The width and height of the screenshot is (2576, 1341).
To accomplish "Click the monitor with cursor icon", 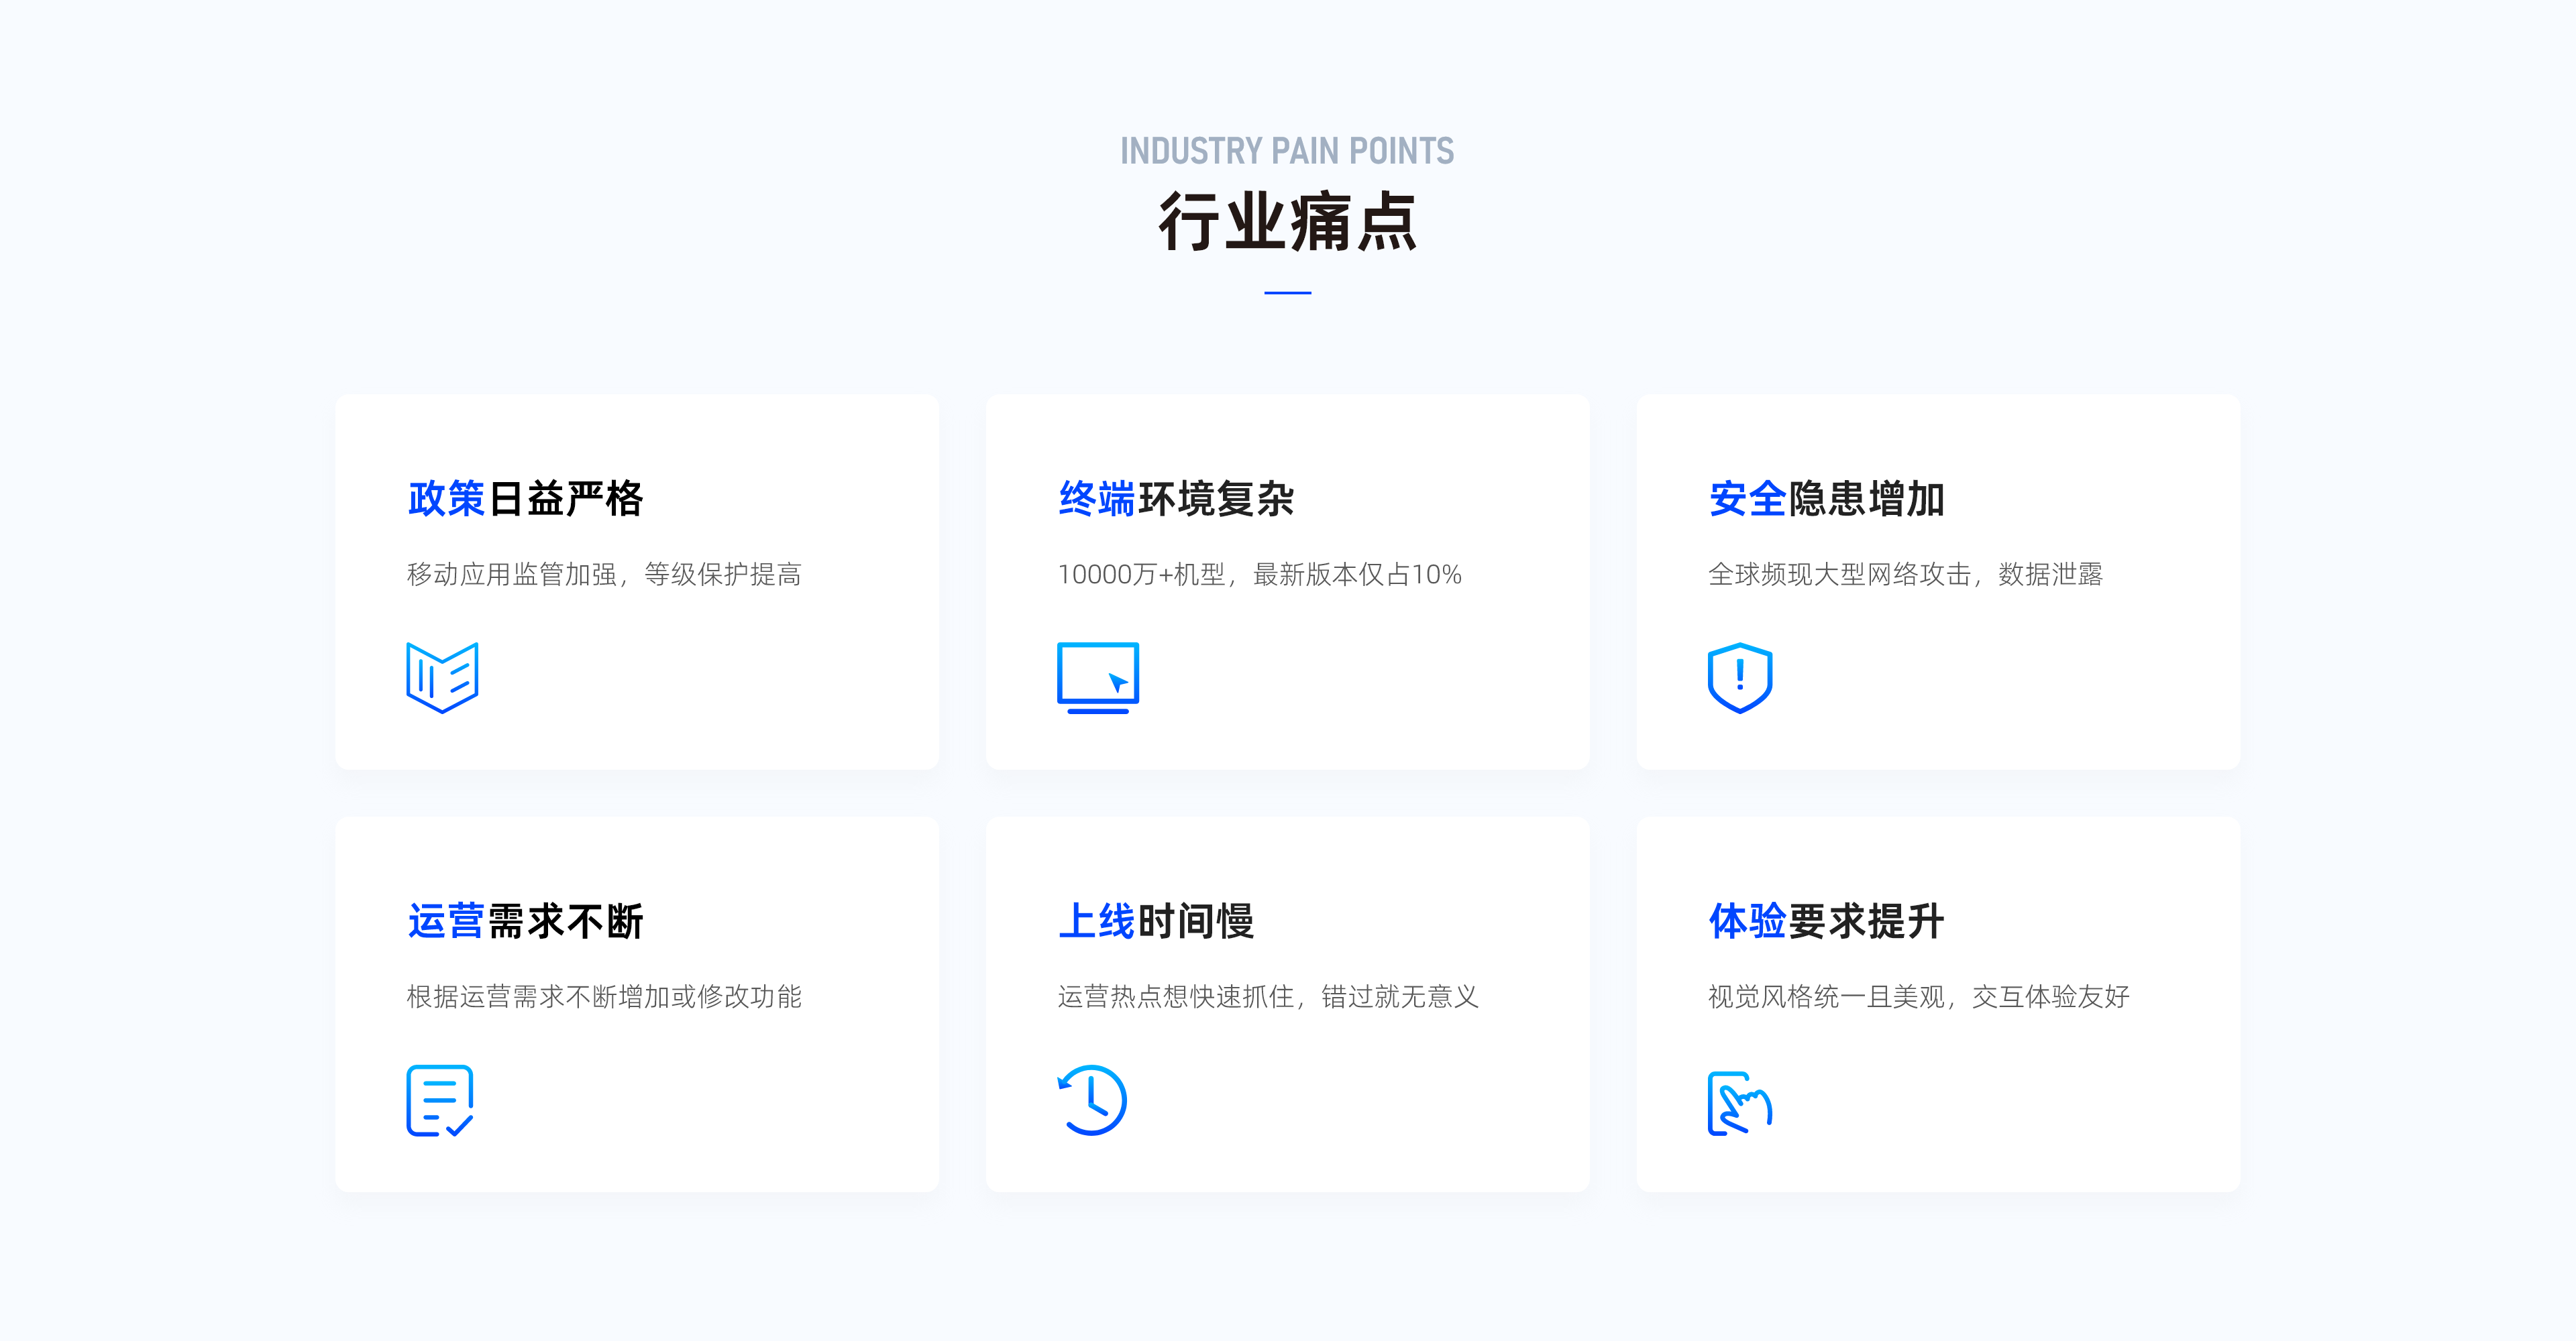I will (x=1098, y=677).
